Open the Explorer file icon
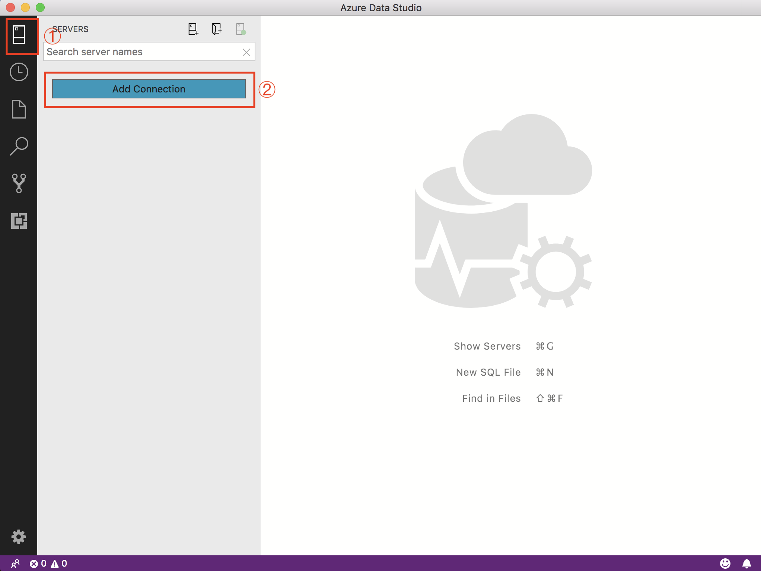The image size is (761, 571). coord(19,109)
